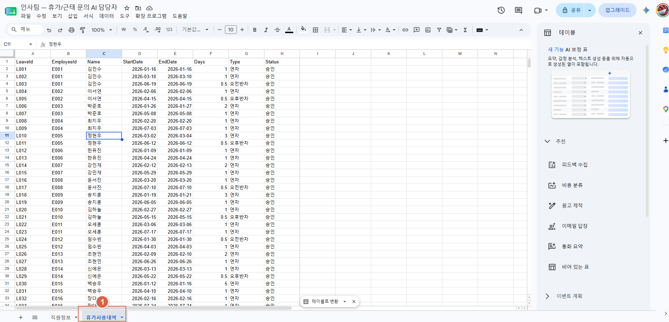The image size is (669, 322).
Task: Collapse the 추천 section chevron
Action: coord(547,141)
